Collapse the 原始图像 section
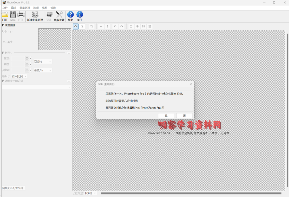The height and width of the screenshot is (197, 289). pos(3,25)
